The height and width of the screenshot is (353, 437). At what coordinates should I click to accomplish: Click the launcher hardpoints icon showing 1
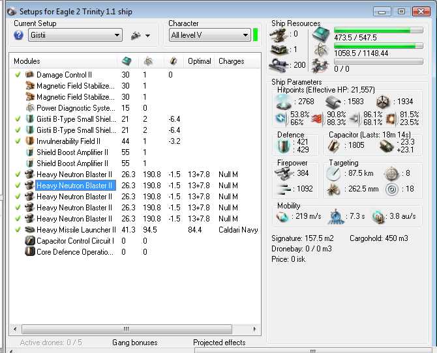pyautogui.click(x=279, y=49)
